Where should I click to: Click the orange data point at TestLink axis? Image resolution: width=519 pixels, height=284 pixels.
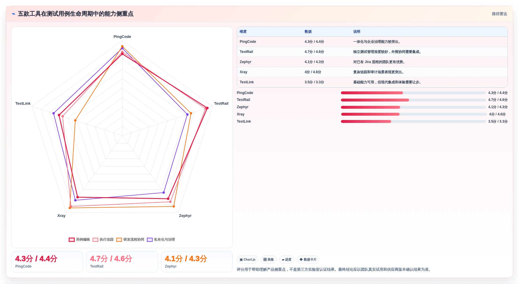(75, 120)
